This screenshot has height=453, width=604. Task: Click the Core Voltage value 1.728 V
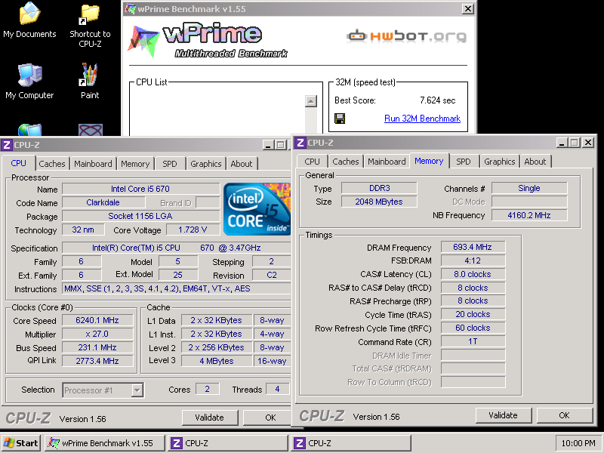193,230
